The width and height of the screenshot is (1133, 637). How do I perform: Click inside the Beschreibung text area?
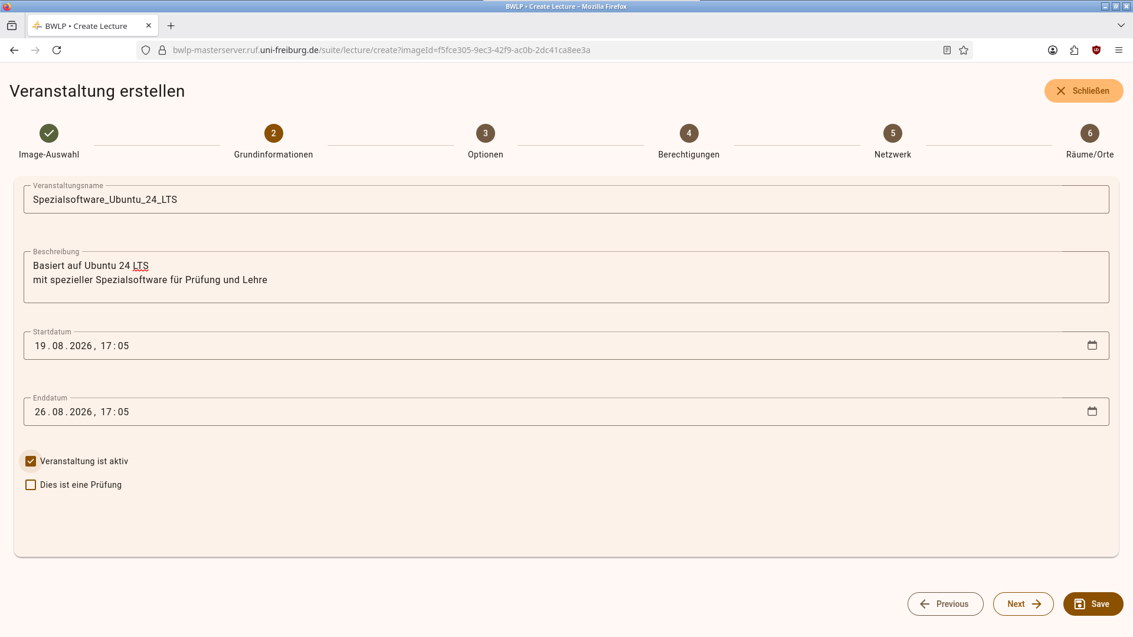pyautogui.click(x=566, y=277)
